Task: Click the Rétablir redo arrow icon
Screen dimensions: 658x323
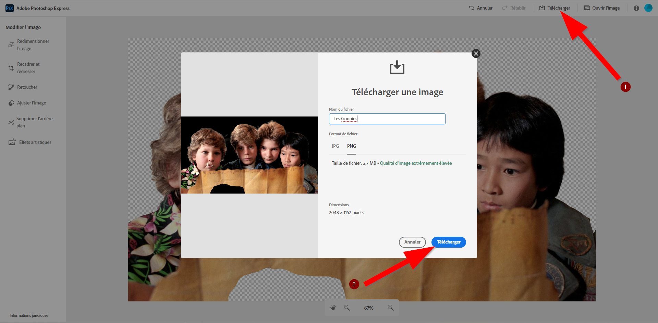Action: point(504,8)
